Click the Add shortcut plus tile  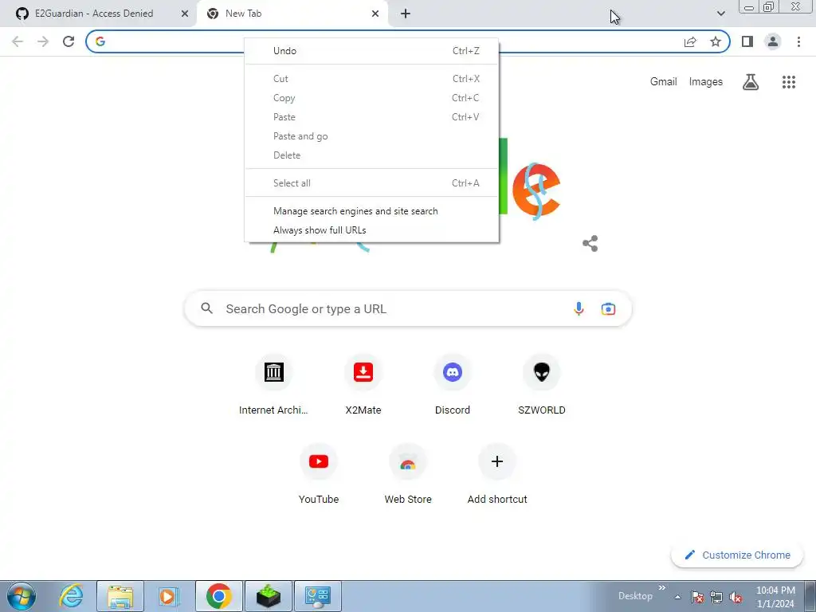click(497, 474)
